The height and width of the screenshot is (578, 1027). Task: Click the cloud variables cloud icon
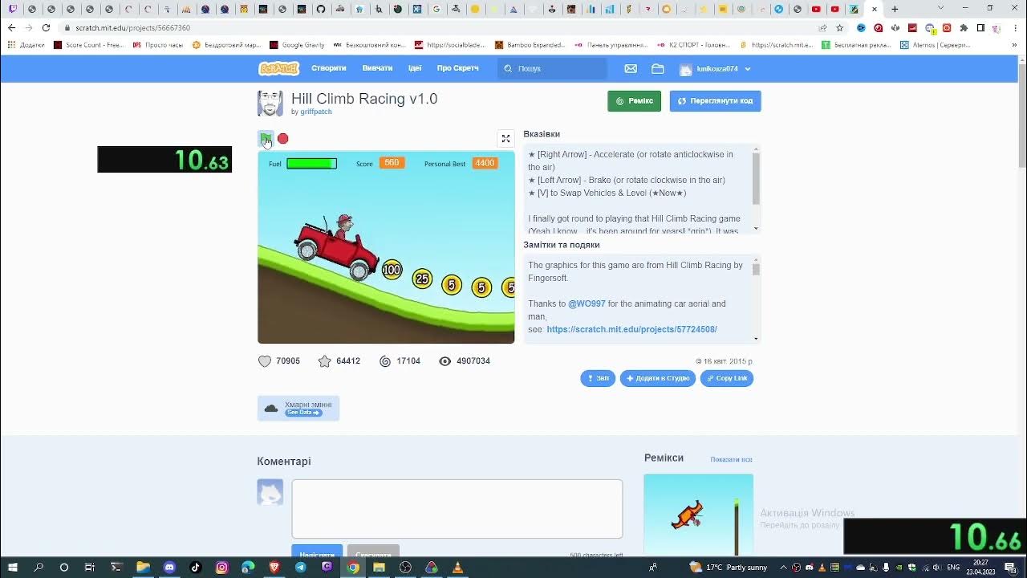click(x=271, y=408)
